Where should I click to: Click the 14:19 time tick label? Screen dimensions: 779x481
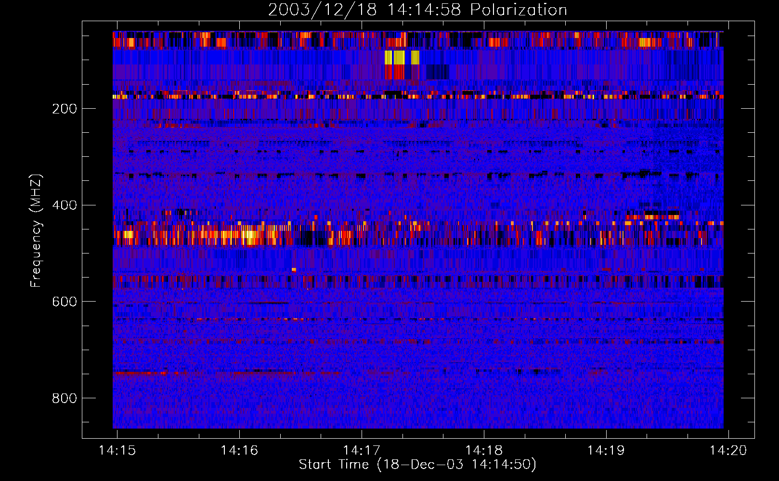click(x=606, y=450)
